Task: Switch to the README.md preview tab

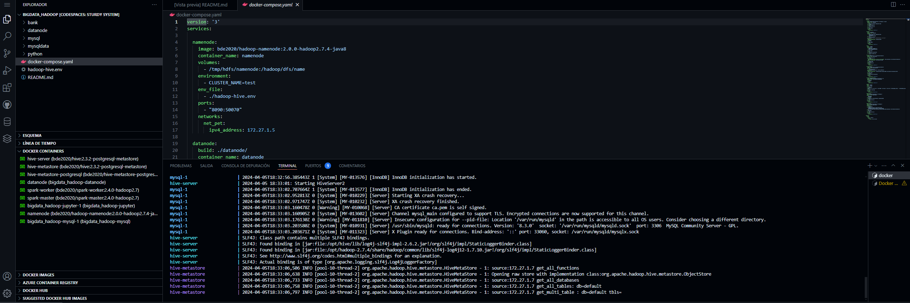Action: [201, 5]
